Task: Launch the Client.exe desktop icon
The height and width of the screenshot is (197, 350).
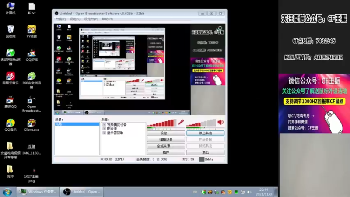Action: [x=31, y=125]
